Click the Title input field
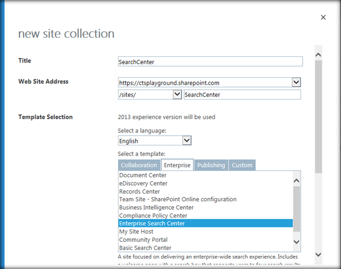The width and height of the screenshot is (341, 269). click(x=210, y=62)
